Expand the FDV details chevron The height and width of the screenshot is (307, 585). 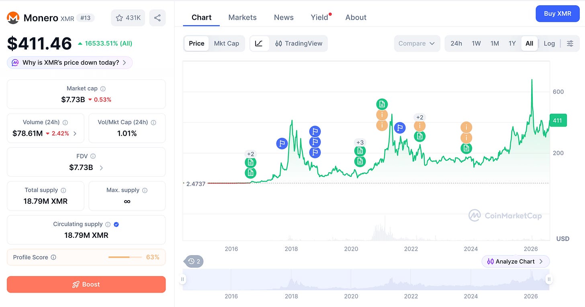pos(101,168)
